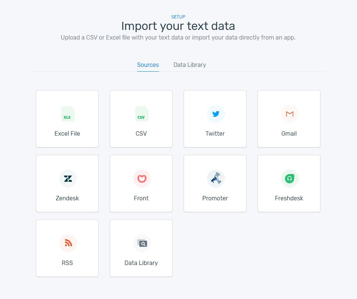Click the 'Twitter' card text label
This screenshot has width=357, height=299.
click(215, 133)
